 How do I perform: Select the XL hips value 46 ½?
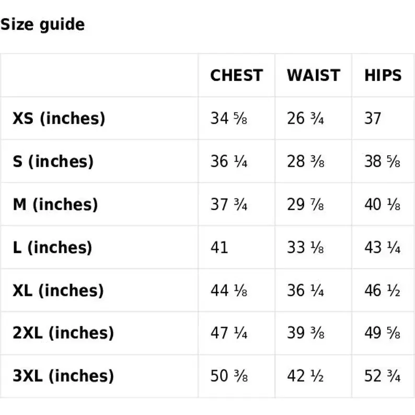(x=382, y=291)
